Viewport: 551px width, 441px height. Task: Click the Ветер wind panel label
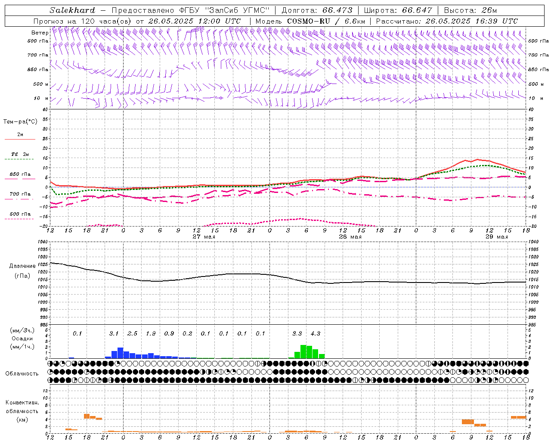click(x=40, y=33)
